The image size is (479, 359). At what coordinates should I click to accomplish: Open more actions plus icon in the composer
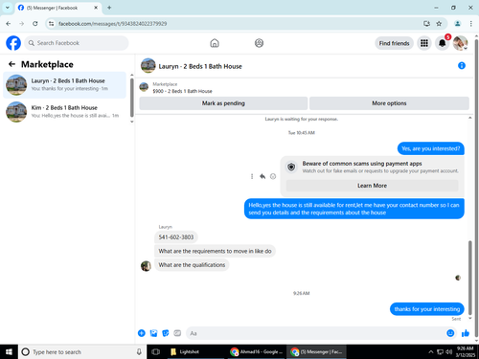point(142,333)
